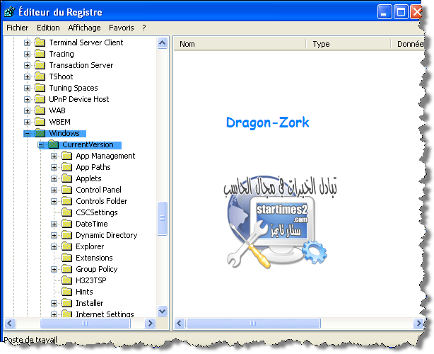This screenshot has height=354, width=434.
Task: Expand the Group Policy key
Action: click(54, 270)
